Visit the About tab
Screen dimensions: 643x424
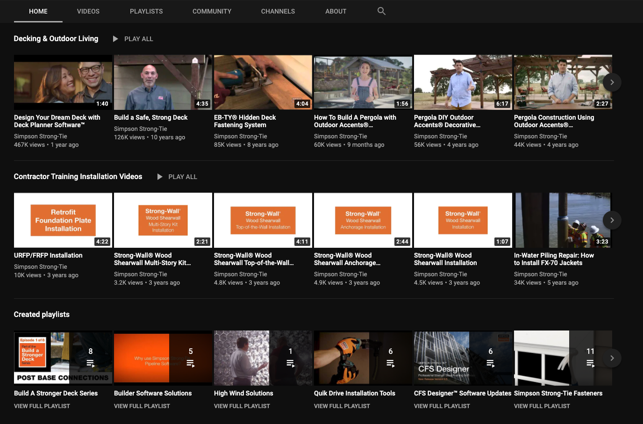[336, 11]
